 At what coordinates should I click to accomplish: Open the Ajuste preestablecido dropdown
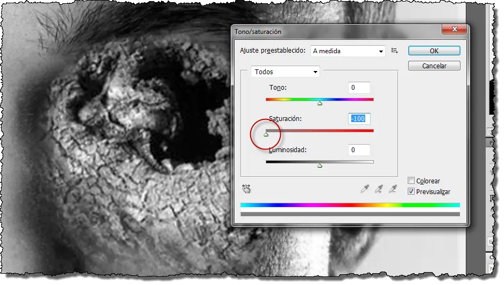pos(348,51)
